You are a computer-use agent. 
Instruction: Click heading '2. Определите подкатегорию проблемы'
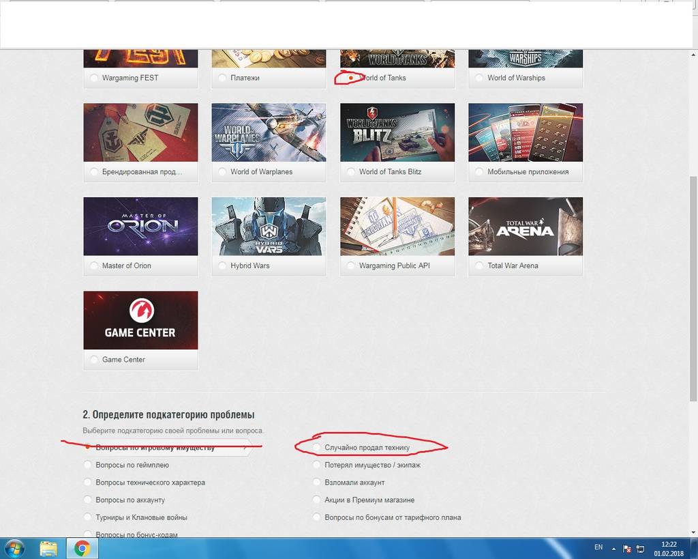(x=169, y=414)
